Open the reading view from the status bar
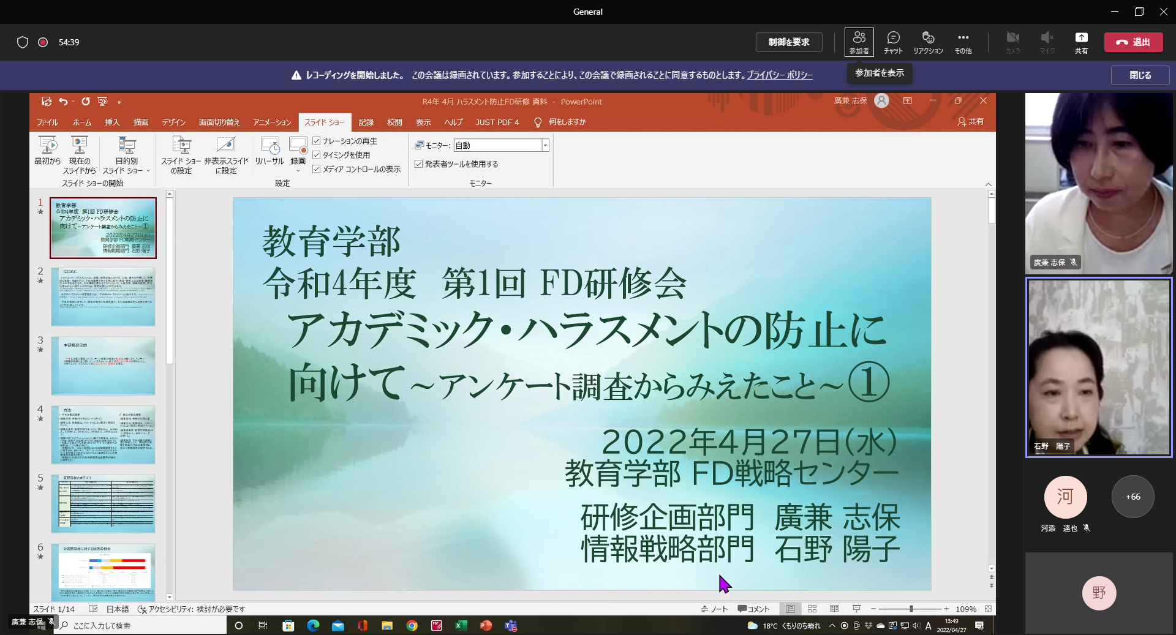The image size is (1176, 635). pos(834,609)
